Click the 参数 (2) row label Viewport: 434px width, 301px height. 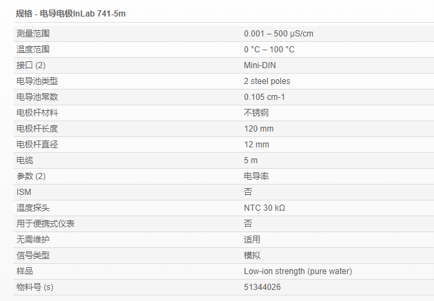pos(31,176)
